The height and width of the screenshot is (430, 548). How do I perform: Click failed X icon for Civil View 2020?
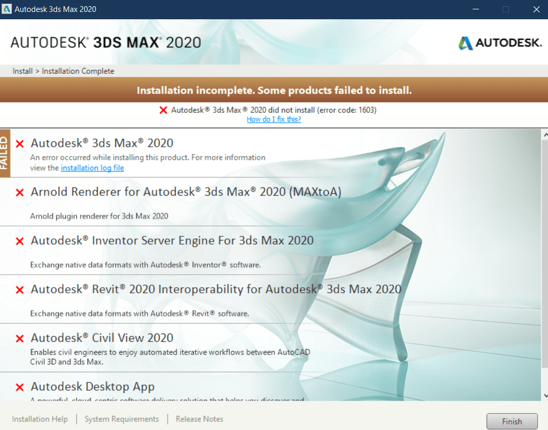pyautogui.click(x=20, y=339)
